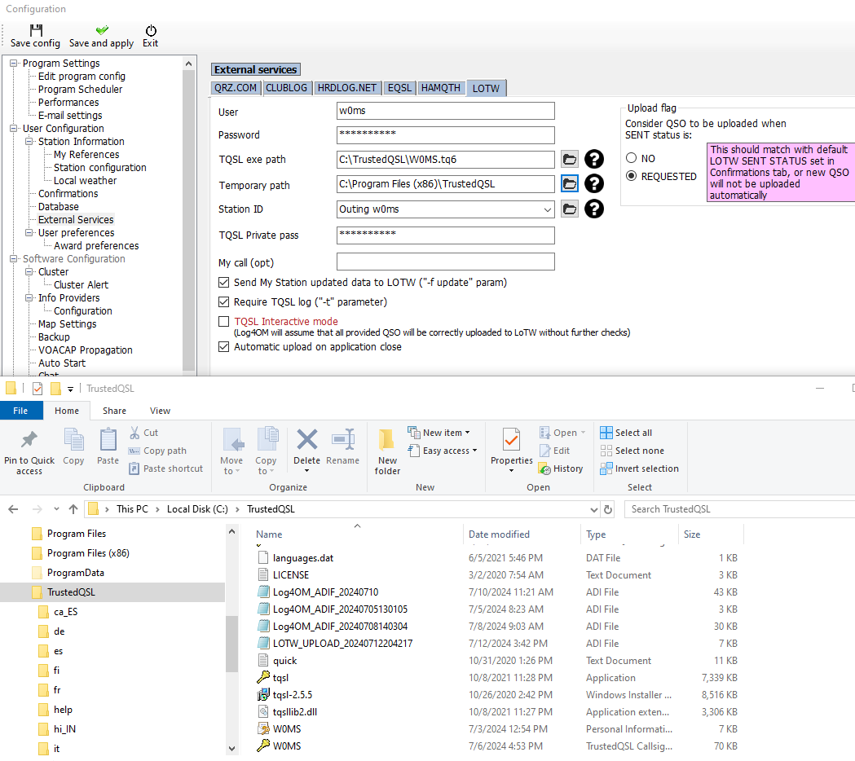
Task: Open Properties icon in Explorer ribbon
Action: tap(512, 440)
